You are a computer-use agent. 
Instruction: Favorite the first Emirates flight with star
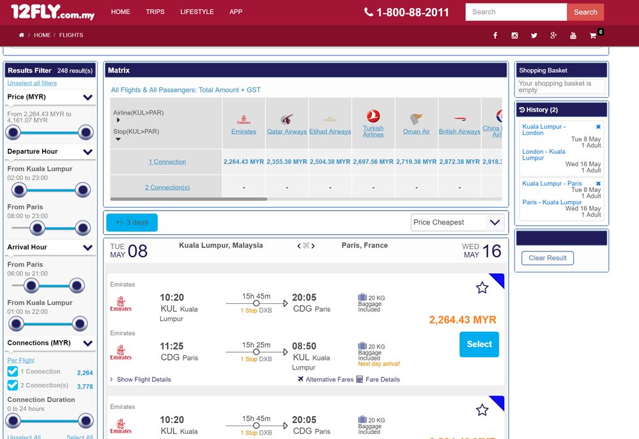click(x=482, y=288)
